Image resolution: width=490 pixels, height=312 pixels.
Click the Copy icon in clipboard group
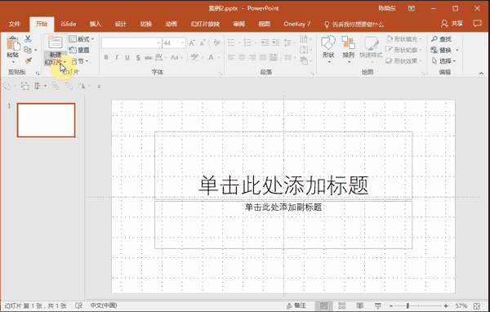coord(28,50)
